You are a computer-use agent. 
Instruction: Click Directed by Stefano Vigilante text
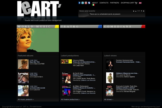tap(126, 77)
